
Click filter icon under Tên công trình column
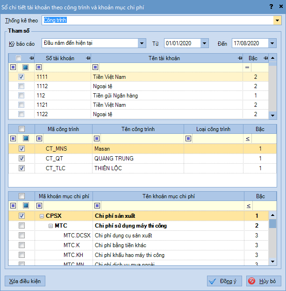(x=95, y=139)
